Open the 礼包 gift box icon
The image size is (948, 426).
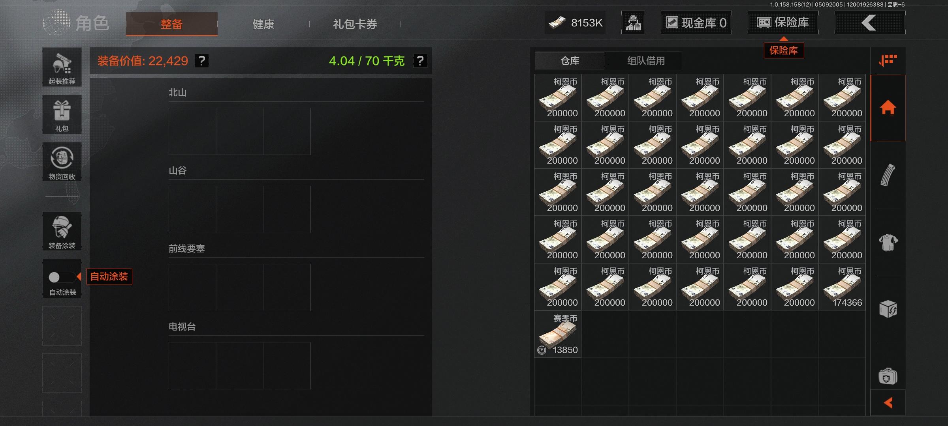(62, 114)
